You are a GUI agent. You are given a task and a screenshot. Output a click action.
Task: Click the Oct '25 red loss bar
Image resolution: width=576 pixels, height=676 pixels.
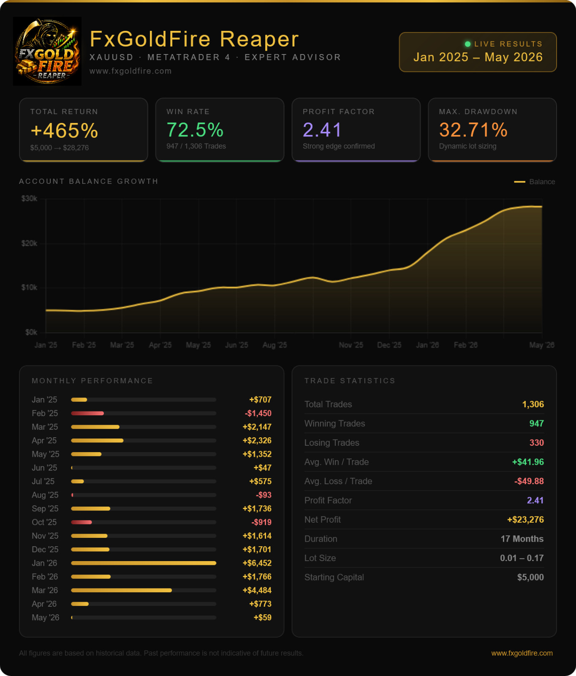pos(82,522)
